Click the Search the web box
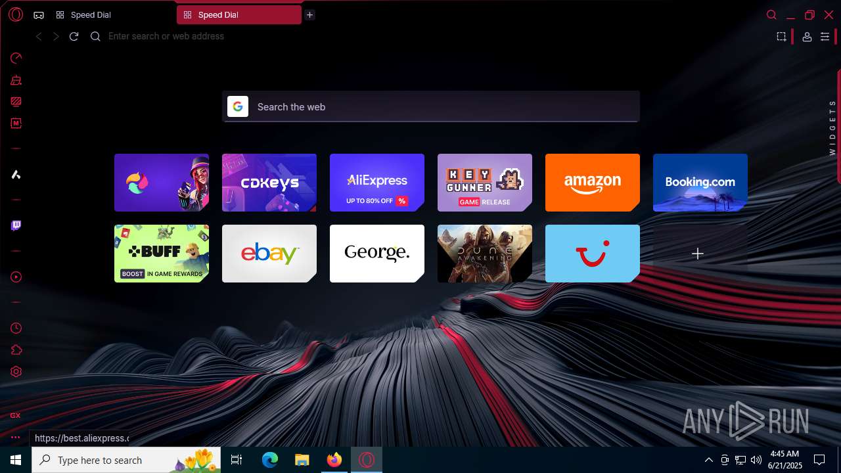 click(x=430, y=106)
